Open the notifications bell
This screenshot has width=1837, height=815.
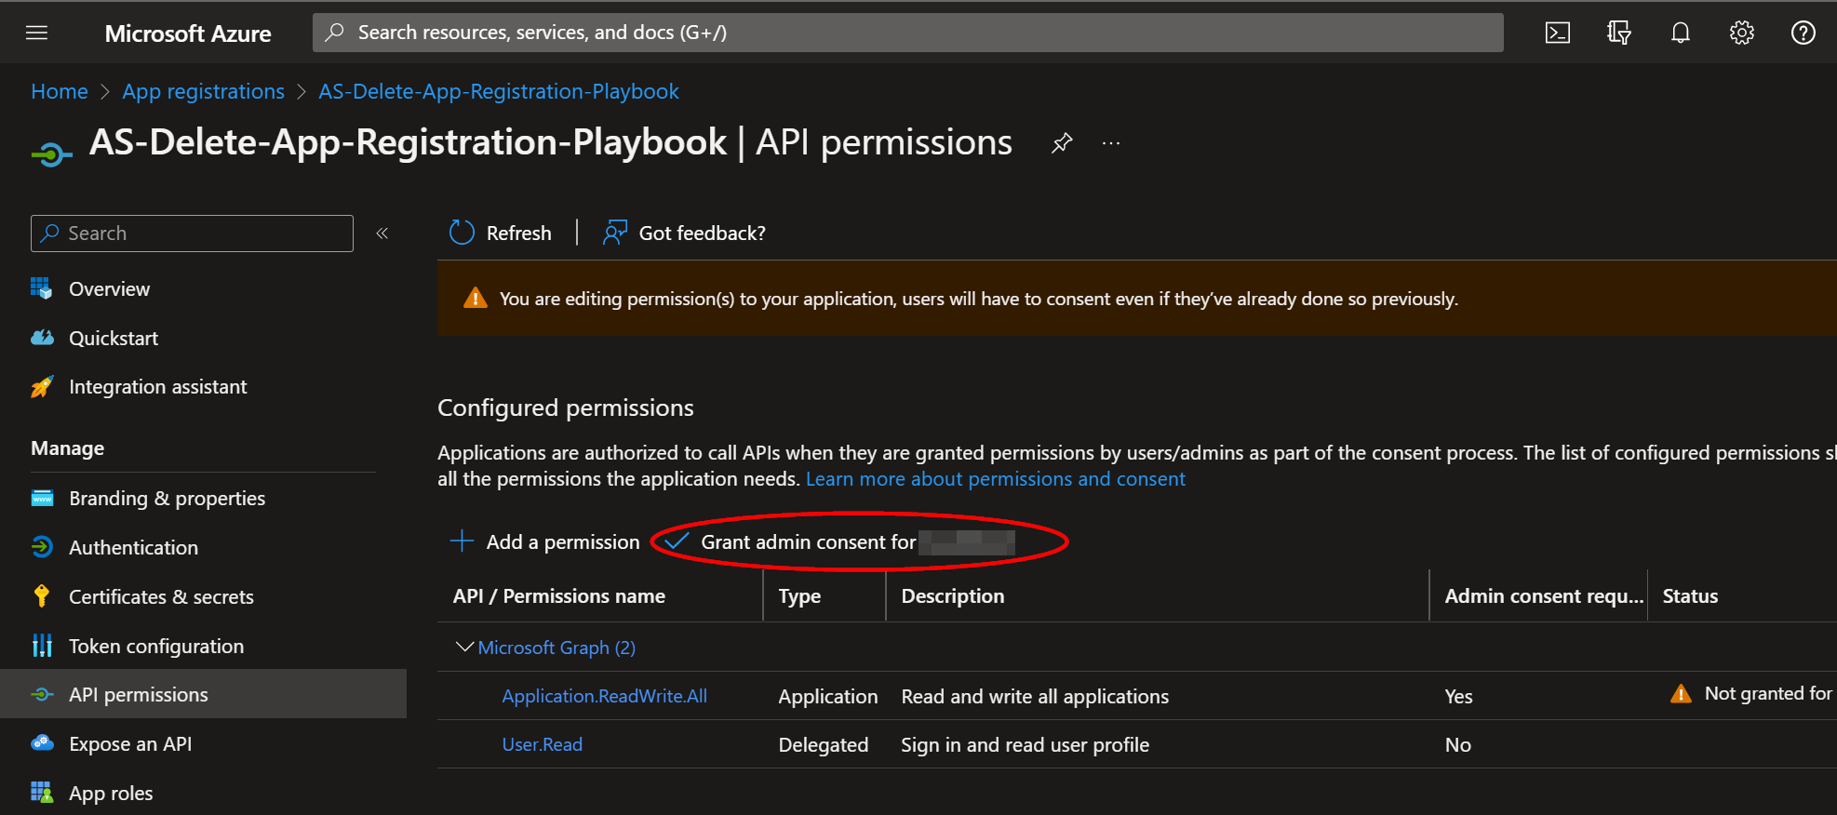pos(1680,33)
